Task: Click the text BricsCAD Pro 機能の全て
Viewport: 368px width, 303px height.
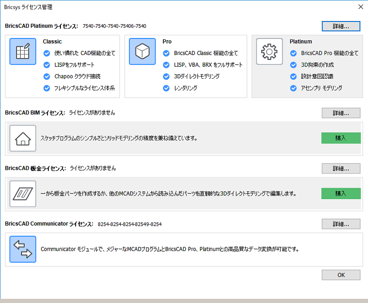Action: pos(330,53)
